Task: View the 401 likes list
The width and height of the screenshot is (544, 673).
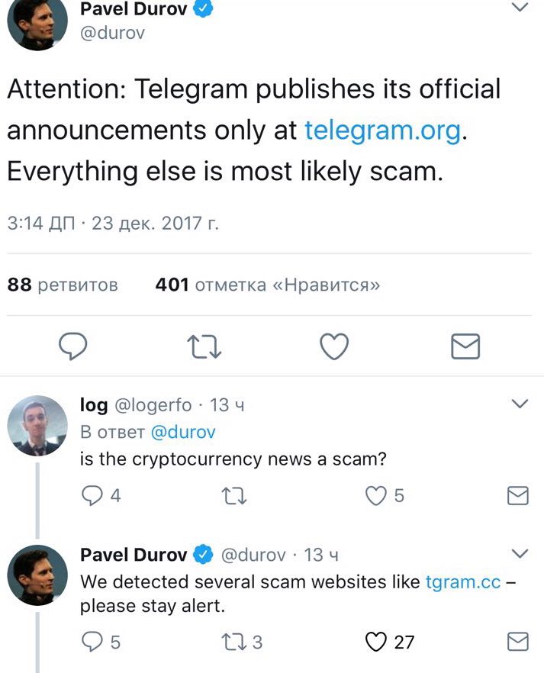Action: pos(268,285)
